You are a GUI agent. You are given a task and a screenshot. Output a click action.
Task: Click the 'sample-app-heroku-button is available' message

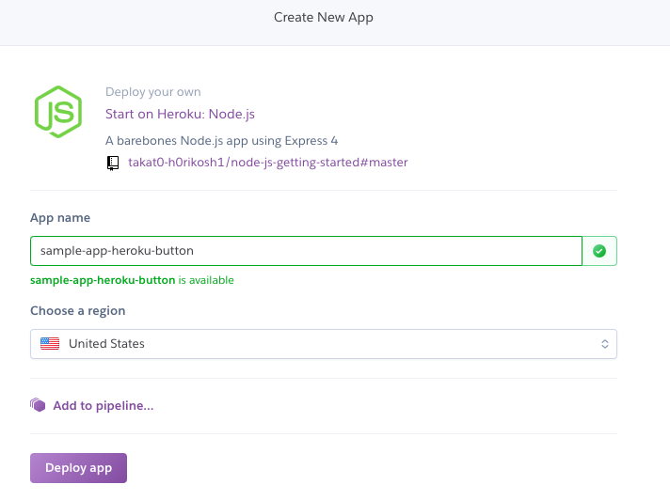click(x=132, y=280)
